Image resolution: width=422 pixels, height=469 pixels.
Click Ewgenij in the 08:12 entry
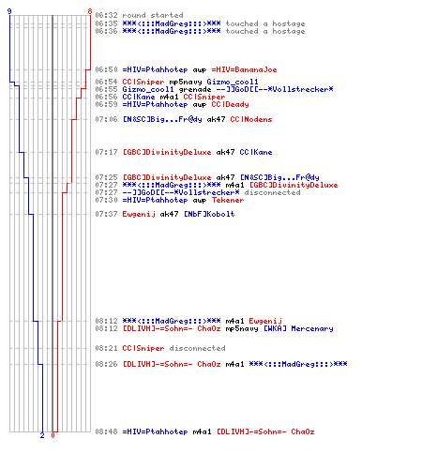point(265,321)
